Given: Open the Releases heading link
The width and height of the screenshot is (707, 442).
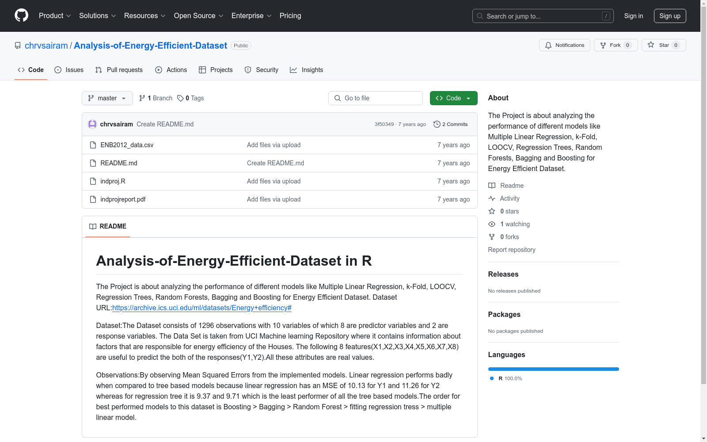Looking at the screenshot, I should pos(503,274).
